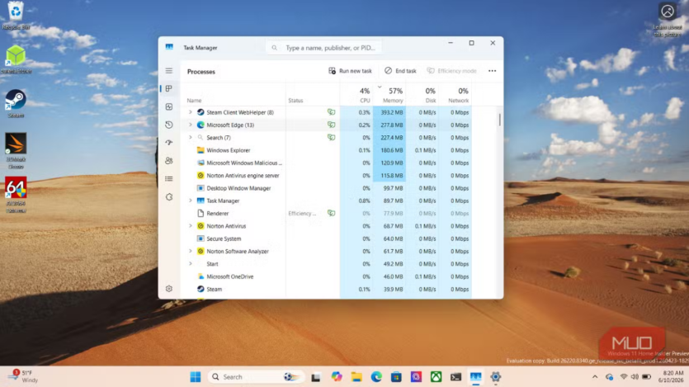The height and width of the screenshot is (387, 689).
Task: Click the Task Manager search box
Action: (x=323, y=47)
